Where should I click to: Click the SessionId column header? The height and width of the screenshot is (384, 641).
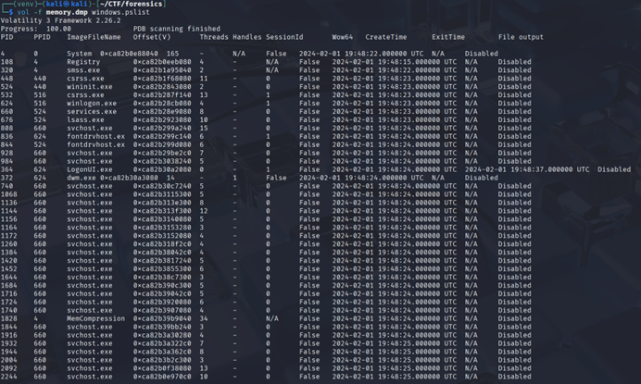tap(284, 37)
